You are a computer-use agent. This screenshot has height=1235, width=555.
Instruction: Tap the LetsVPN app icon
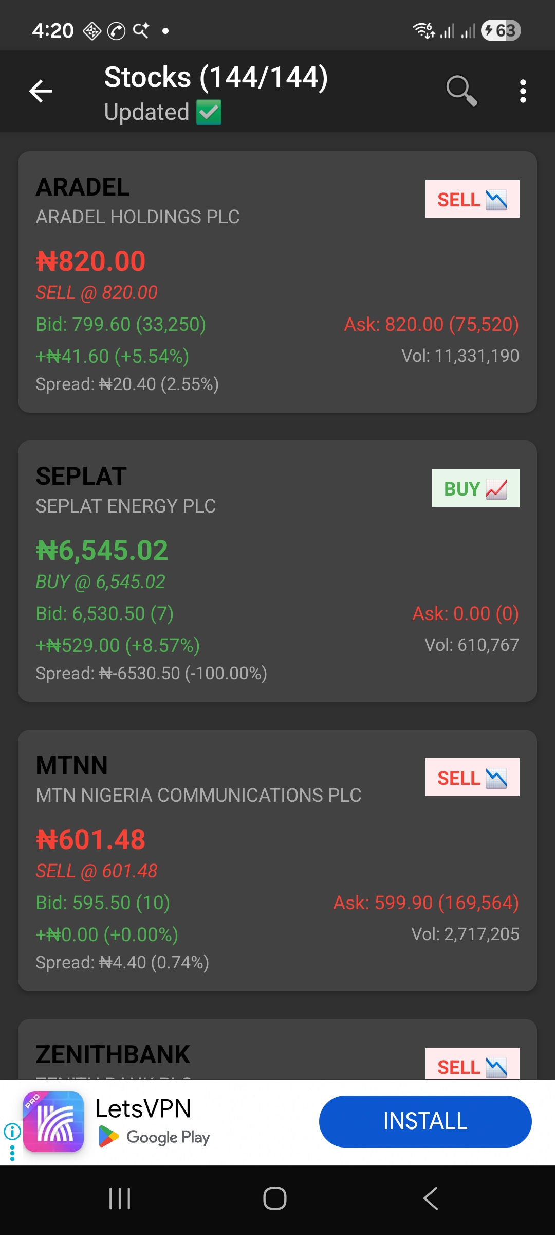tap(53, 1122)
